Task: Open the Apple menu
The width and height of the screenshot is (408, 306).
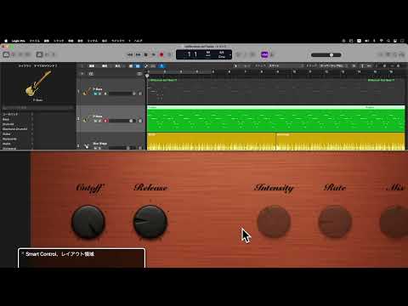Action: click(6, 41)
